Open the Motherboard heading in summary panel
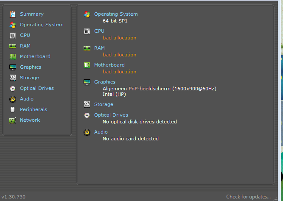The width and height of the screenshot is (283, 201). tap(109, 65)
